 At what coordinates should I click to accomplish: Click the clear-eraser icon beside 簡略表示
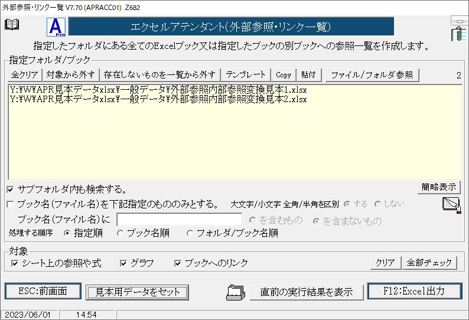pyautogui.click(x=451, y=205)
